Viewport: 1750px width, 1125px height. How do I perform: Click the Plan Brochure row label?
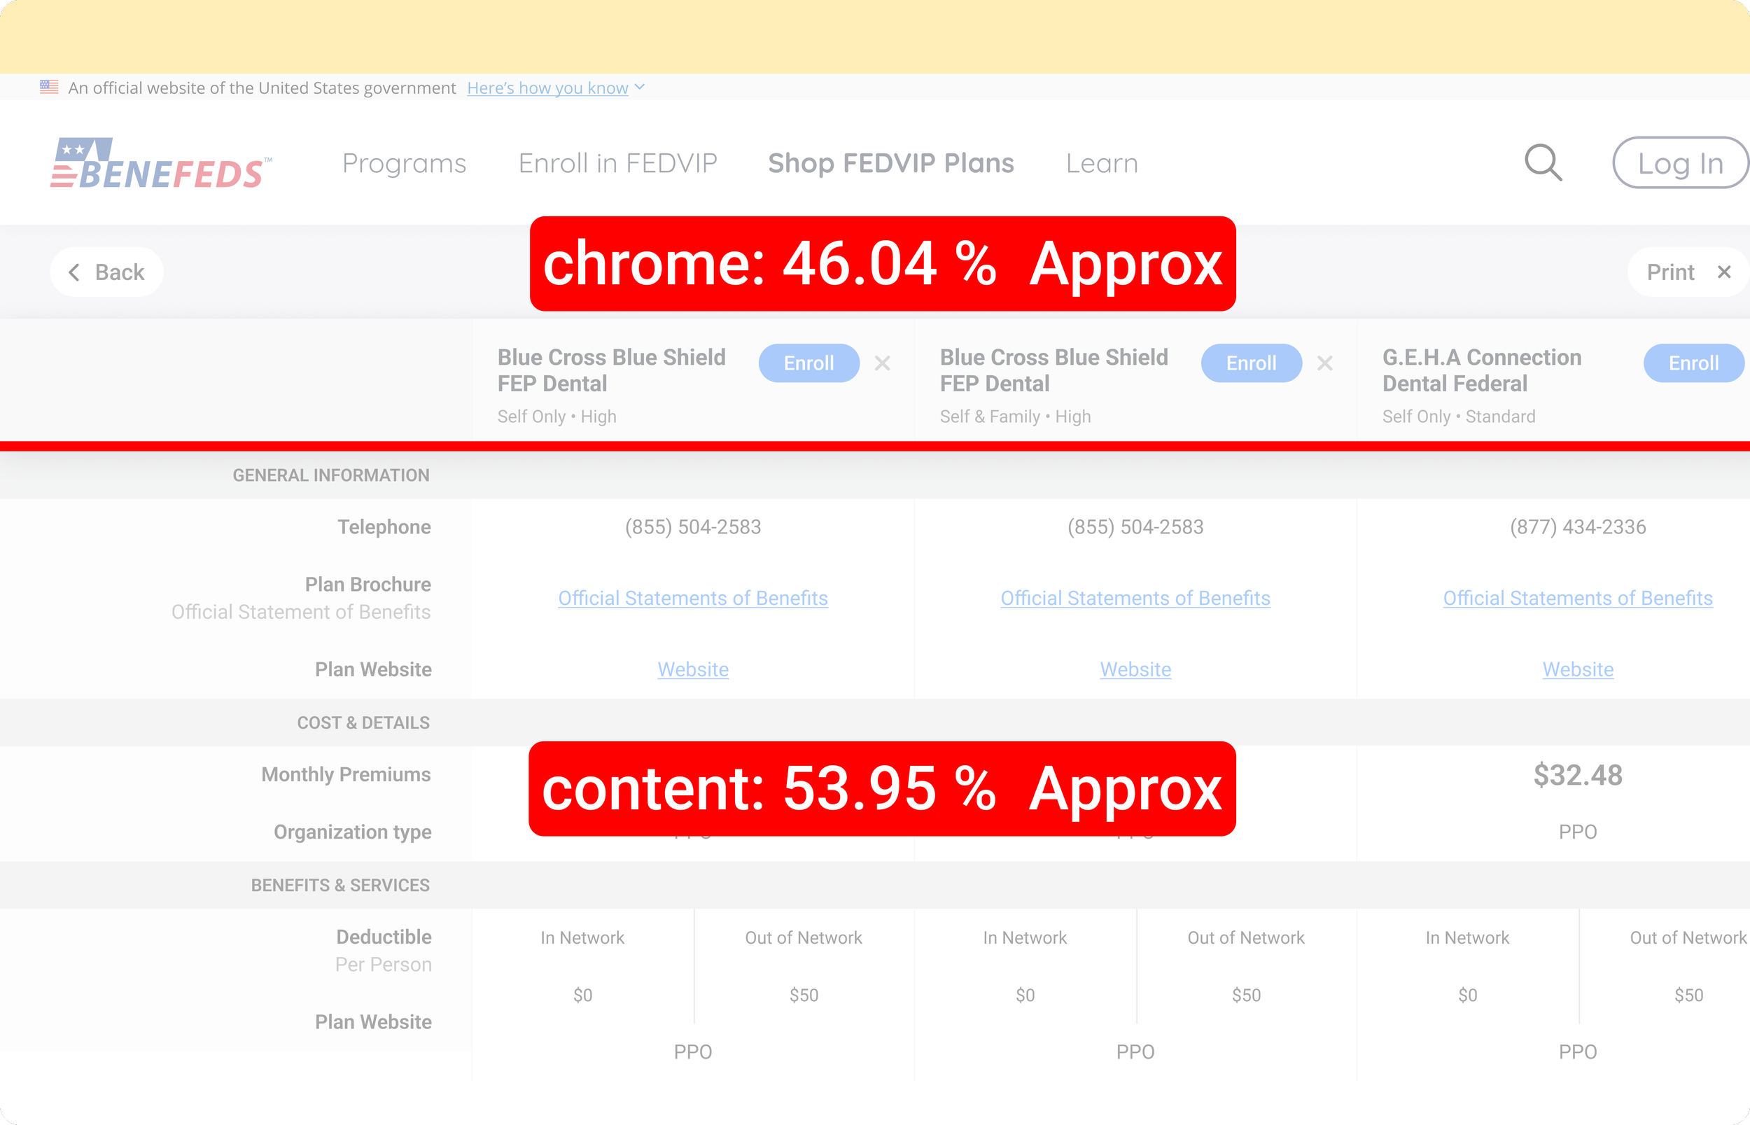(368, 585)
